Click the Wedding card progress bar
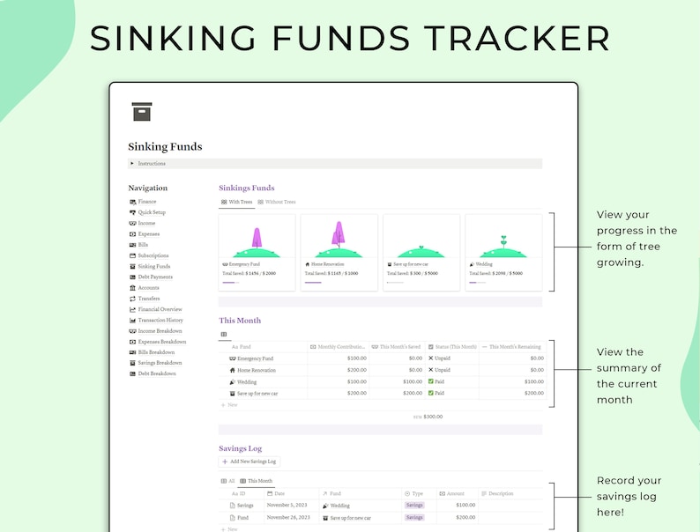The image size is (700, 532). [x=478, y=282]
